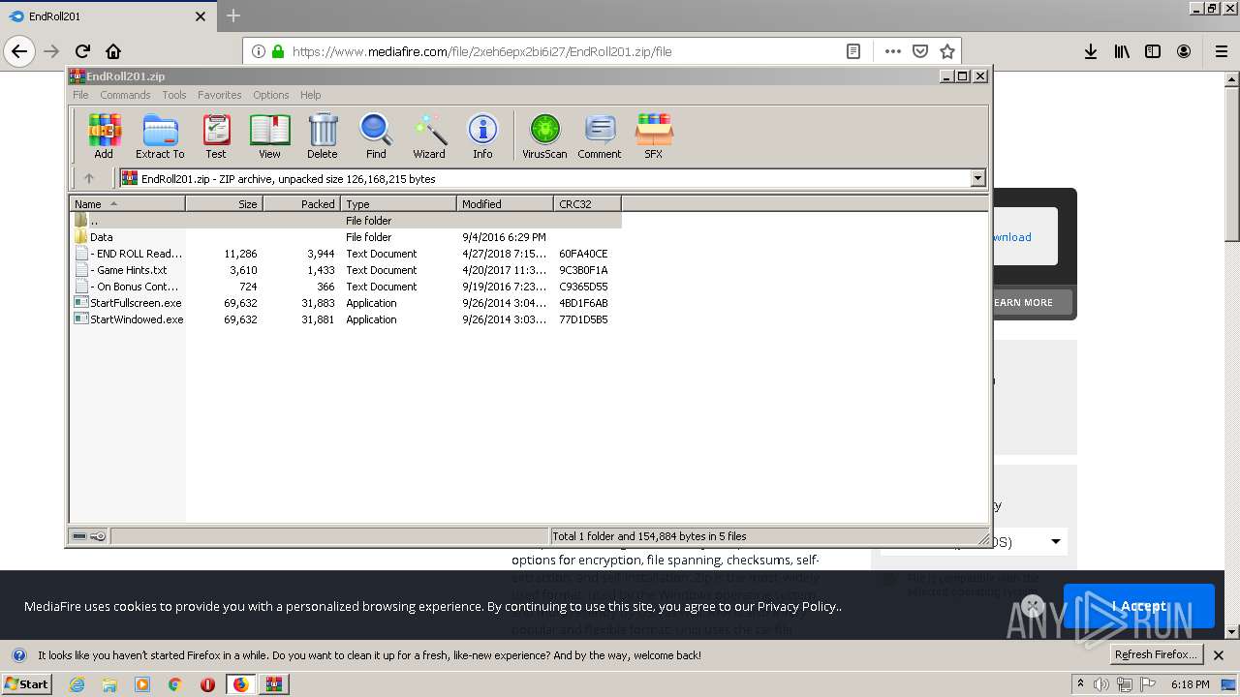Reload the page in Firefox
Screen dimensions: 1240x697
(82, 51)
